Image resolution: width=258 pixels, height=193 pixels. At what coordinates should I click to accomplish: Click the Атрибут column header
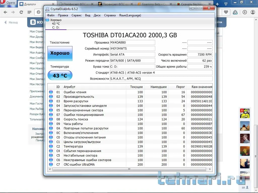[x=94, y=87]
